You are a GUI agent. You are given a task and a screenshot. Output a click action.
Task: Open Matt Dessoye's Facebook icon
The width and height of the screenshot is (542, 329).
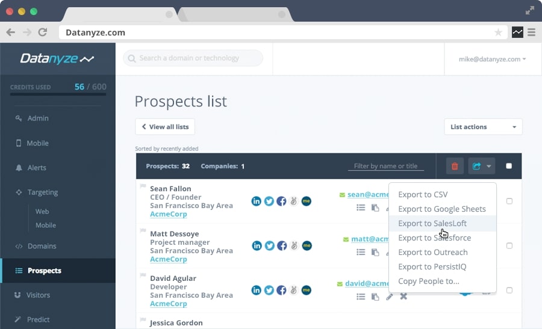pyautogui.click(x=282, y=246)
